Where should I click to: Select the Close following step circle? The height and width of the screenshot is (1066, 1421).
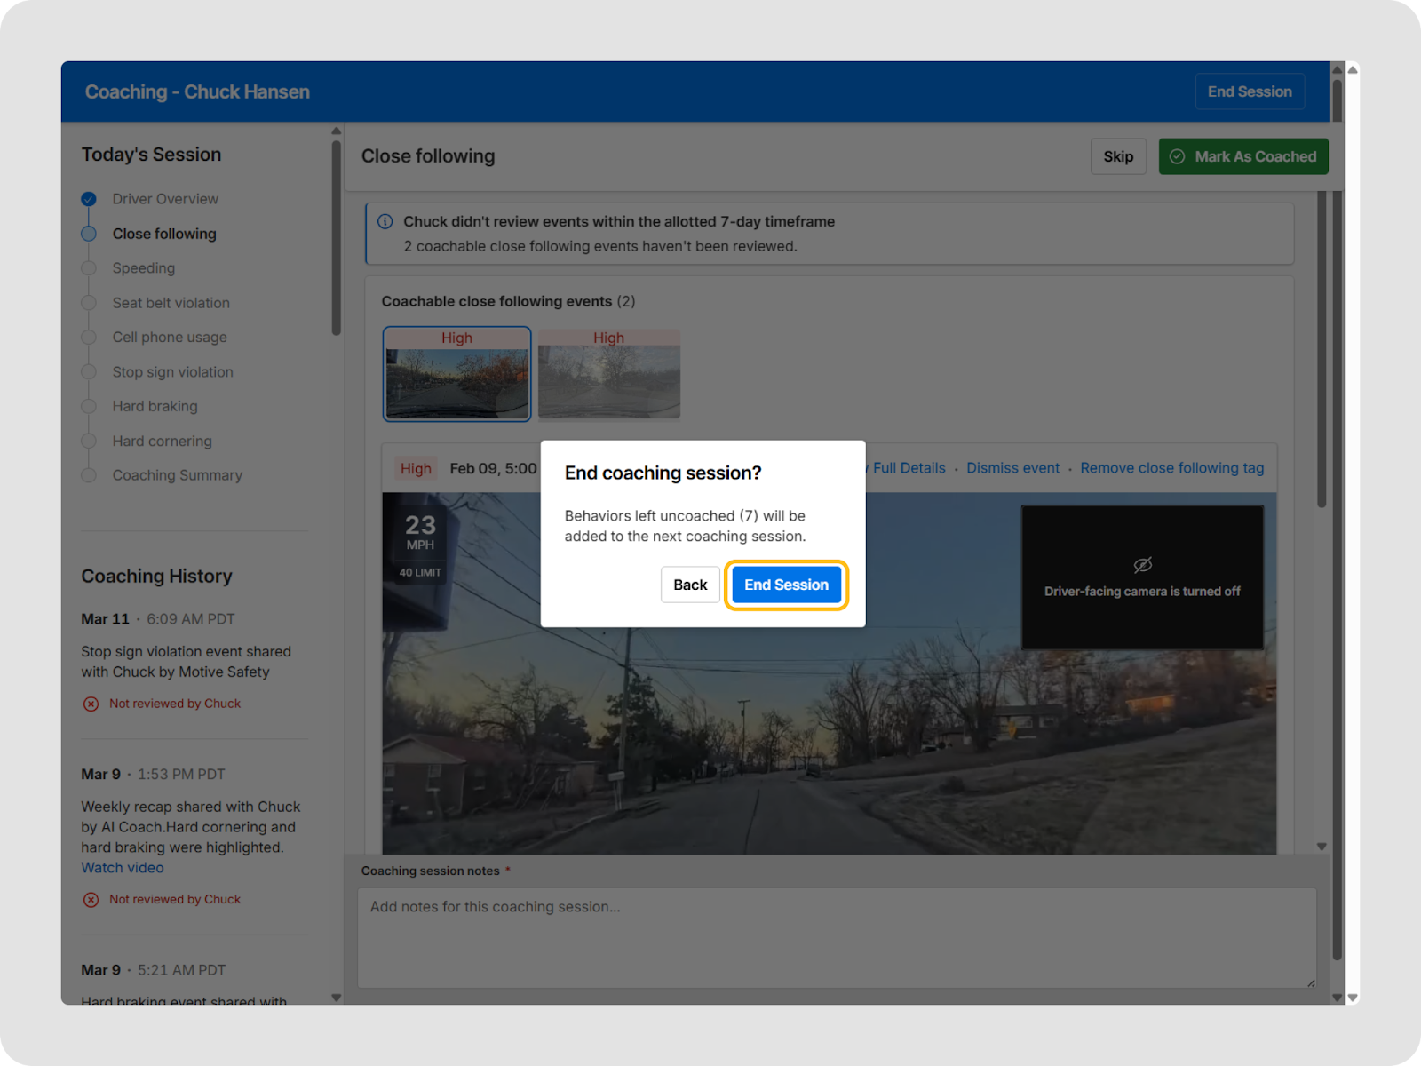(89, 234)
